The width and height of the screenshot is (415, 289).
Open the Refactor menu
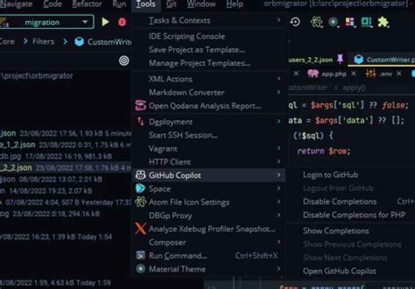click(x=87, y=4)
